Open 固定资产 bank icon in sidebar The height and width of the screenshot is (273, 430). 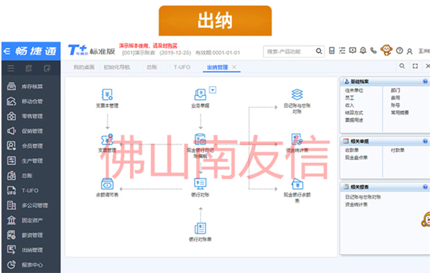11,220
